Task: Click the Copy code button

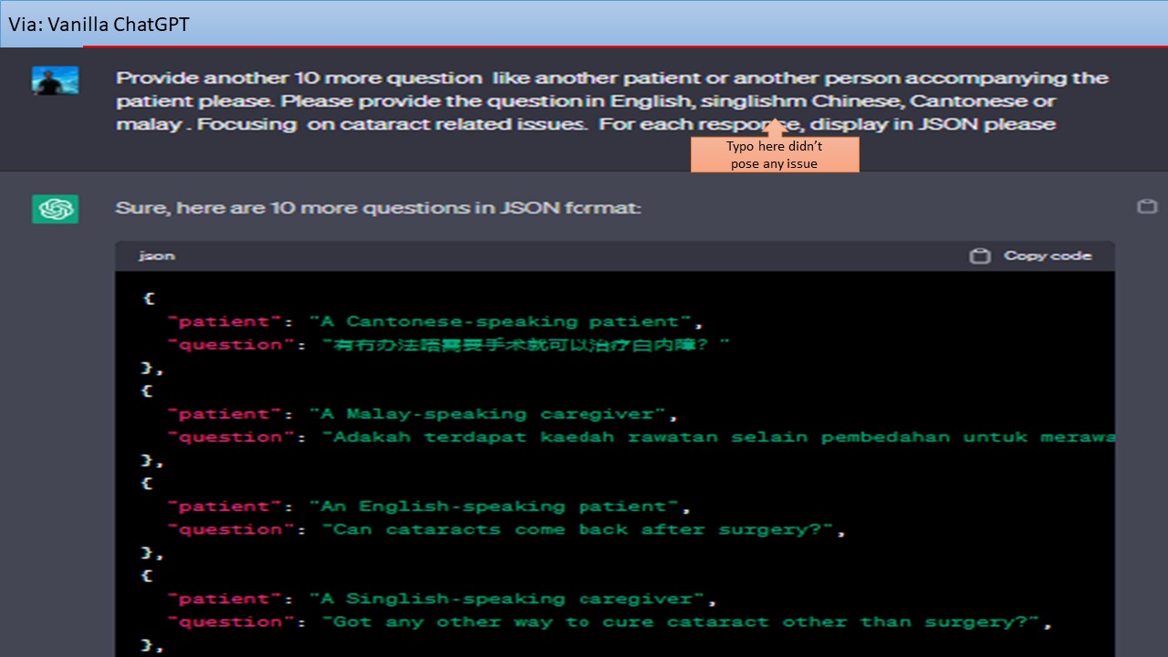Action: click(1030, 256)
